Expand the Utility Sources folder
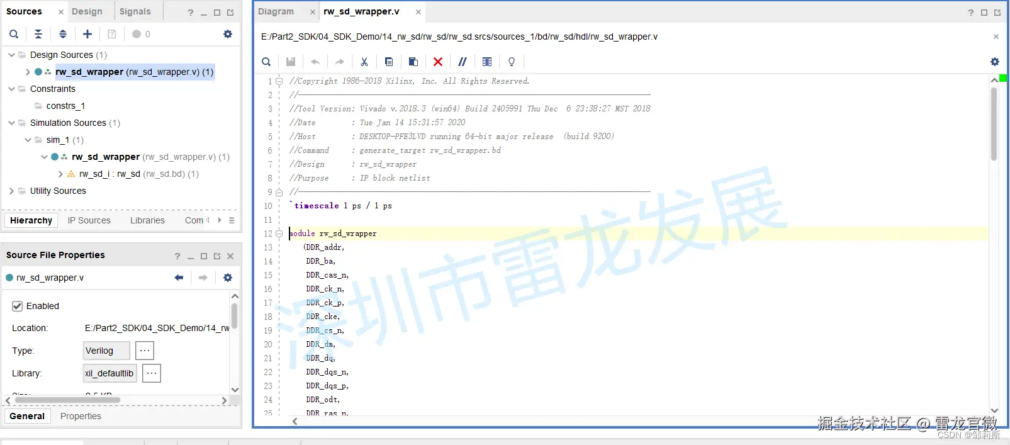 11,191
